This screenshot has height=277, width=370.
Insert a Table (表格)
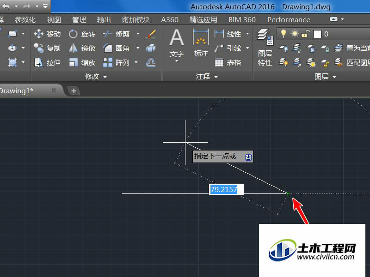(228, 63)
